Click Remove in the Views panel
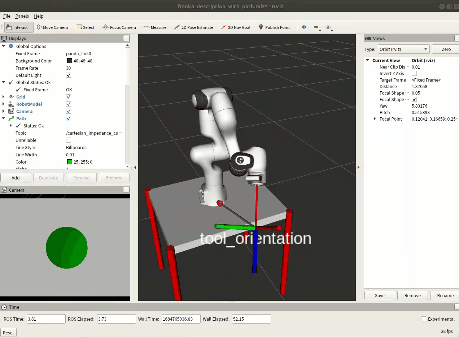 (412, 295)
